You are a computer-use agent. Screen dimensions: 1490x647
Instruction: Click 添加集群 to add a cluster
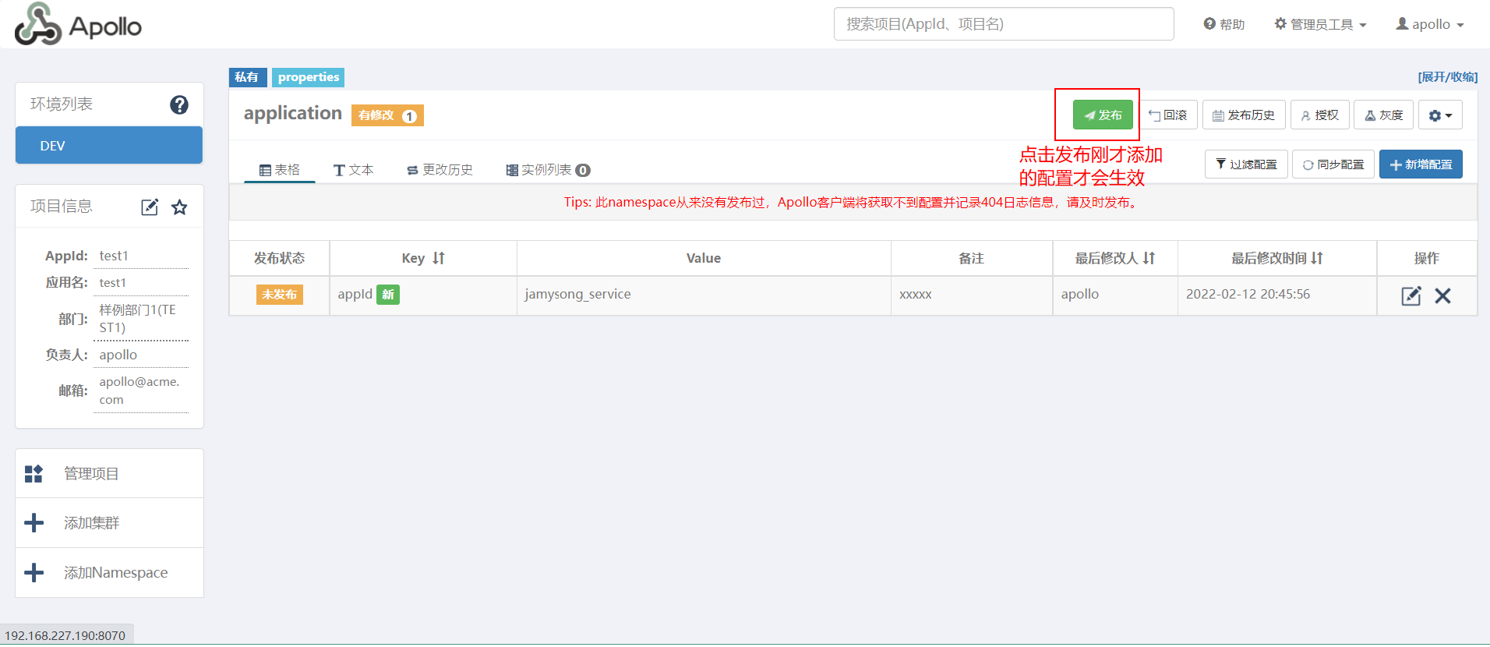tap(109, 523)
